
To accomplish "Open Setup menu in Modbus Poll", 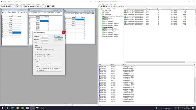I will (17, 4).
